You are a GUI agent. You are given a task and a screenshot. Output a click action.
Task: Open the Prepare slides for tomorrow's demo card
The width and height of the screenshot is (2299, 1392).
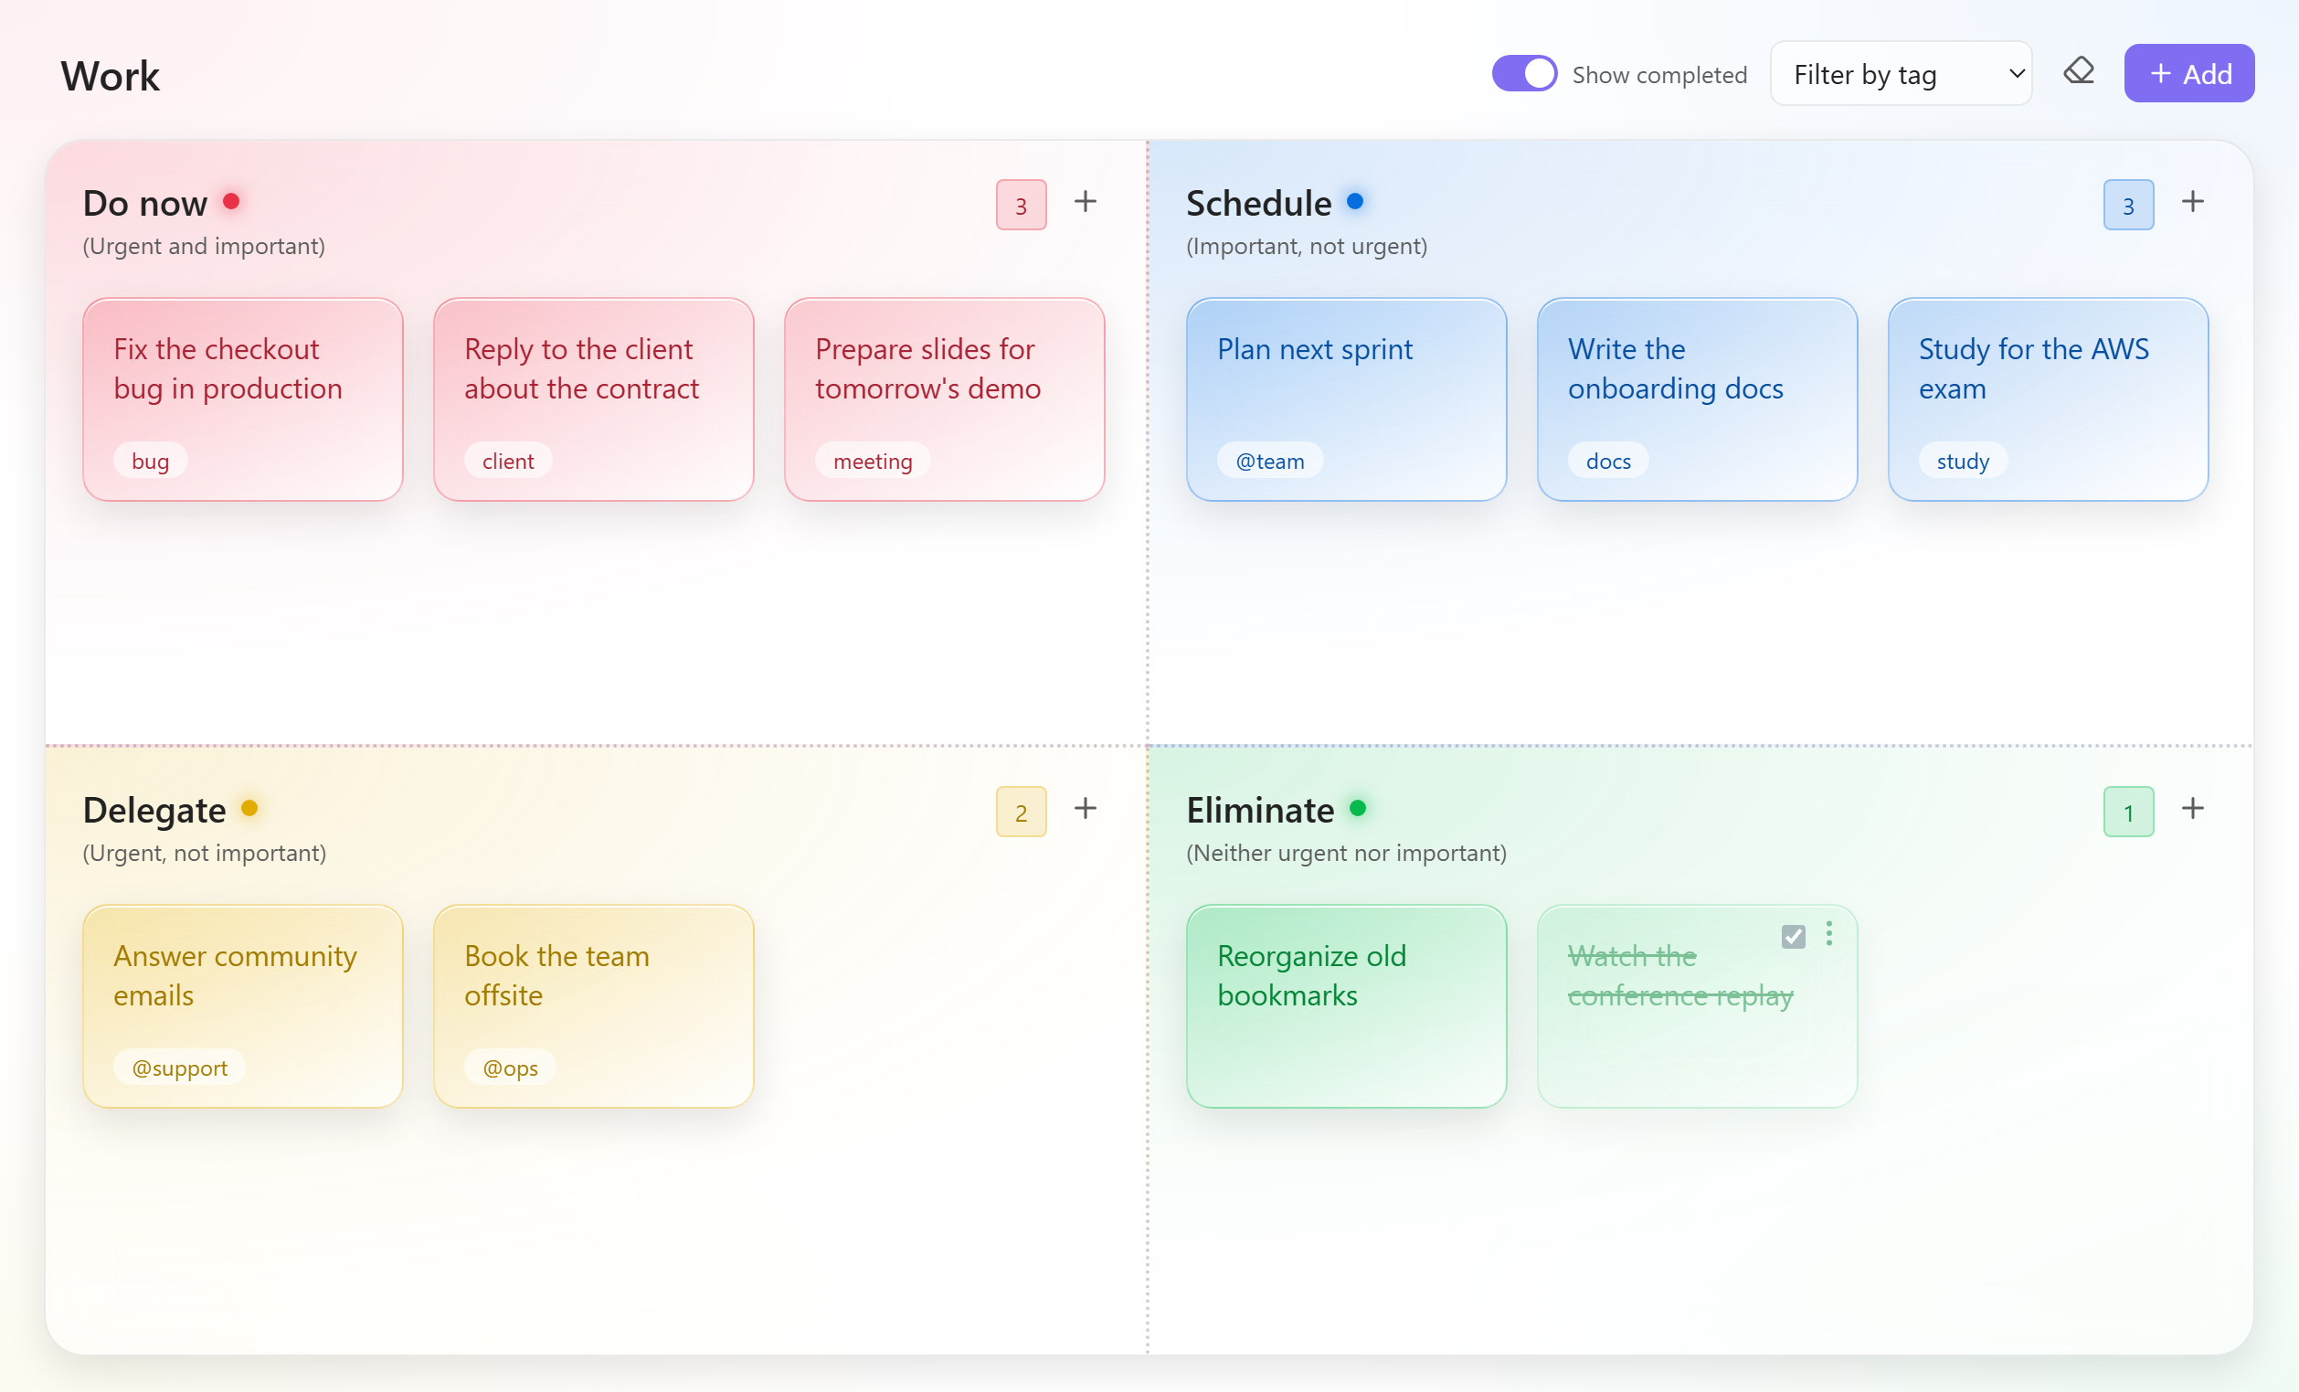pos(944,399)
